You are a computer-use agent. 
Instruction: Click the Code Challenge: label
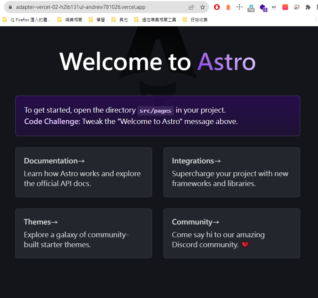52,121
